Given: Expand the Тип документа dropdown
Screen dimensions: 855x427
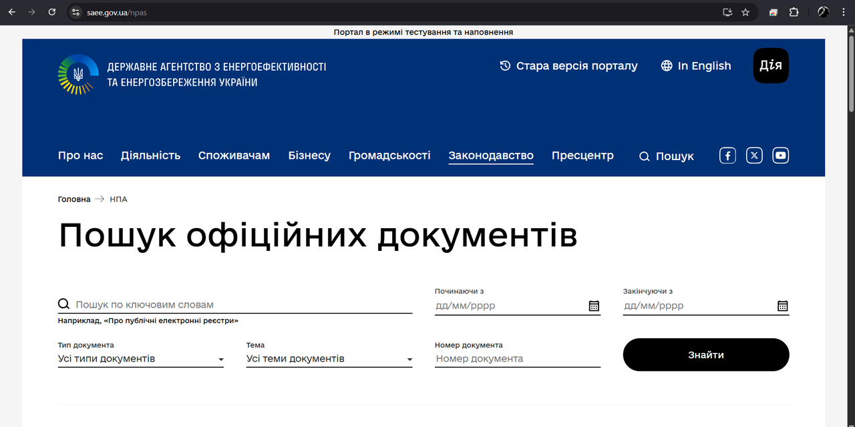Looking at the screenshot, I should (141, 359).
